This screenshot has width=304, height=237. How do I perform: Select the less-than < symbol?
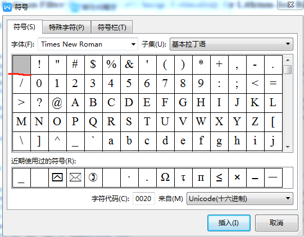click(x=255, y=84)
